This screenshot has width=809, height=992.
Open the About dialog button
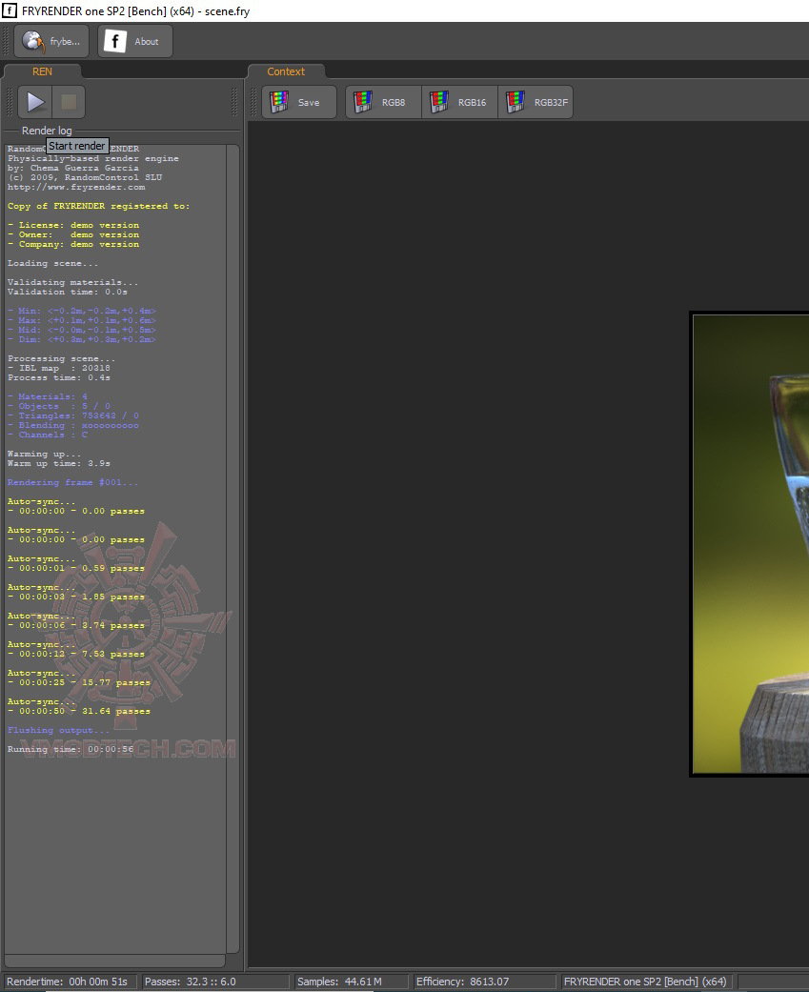click(134, 41)
